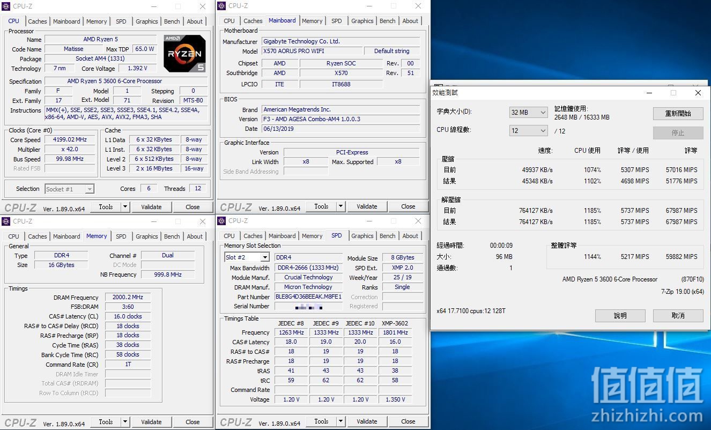Click Close button in the CPU window
The height and width of the screenshot is (430, 711).
pos(192,206)
